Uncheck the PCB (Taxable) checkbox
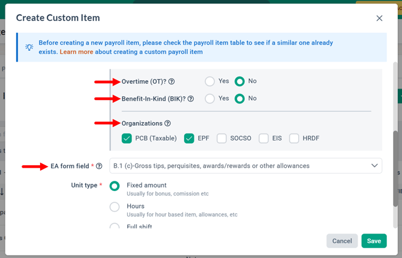The width and height of the screenshot is (402, 258). (127, 138)
